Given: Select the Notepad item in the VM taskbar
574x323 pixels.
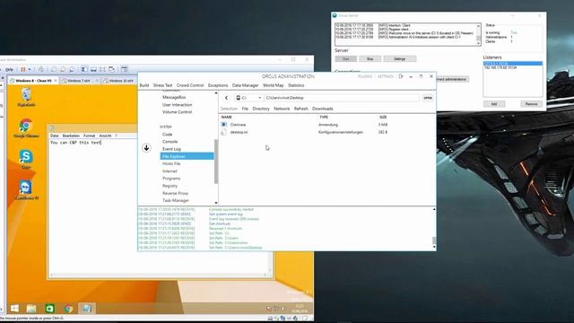Looking at the screenshot, I should (86, 309).
